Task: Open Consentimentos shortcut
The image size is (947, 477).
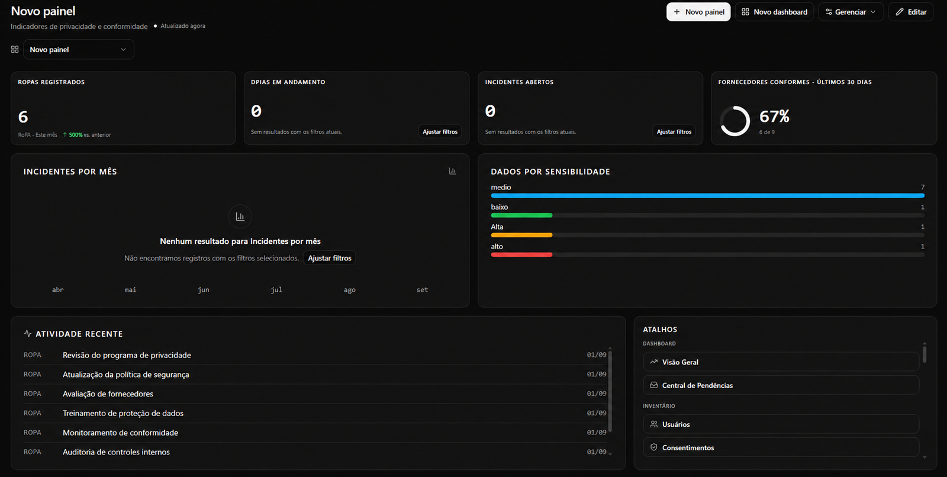Action: pyautogui.click(x=781, y=447)
